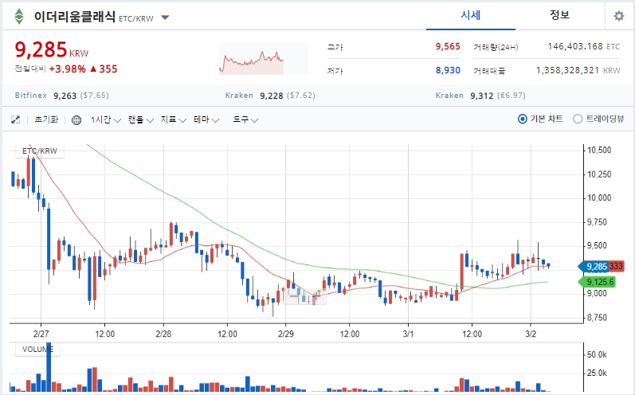635x395 pixels.
Task: Expand the 지표 indicators dropdown
Action: [174, 119]
